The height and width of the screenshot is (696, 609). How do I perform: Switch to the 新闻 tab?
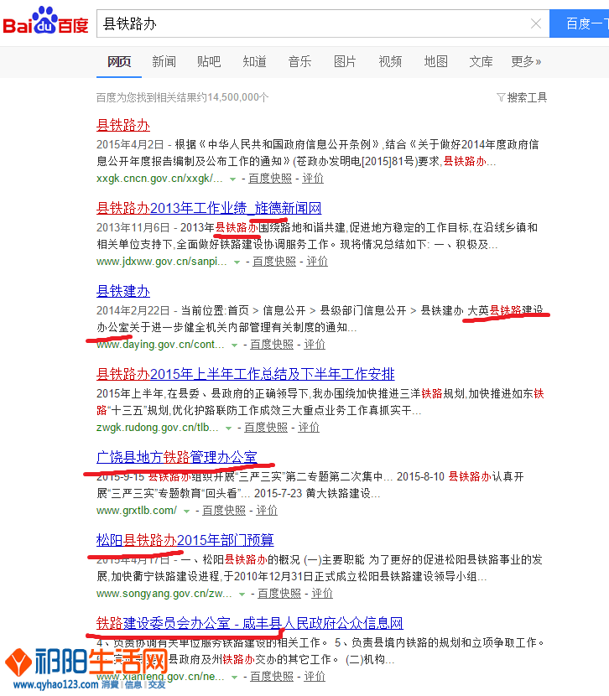point(164,62)
